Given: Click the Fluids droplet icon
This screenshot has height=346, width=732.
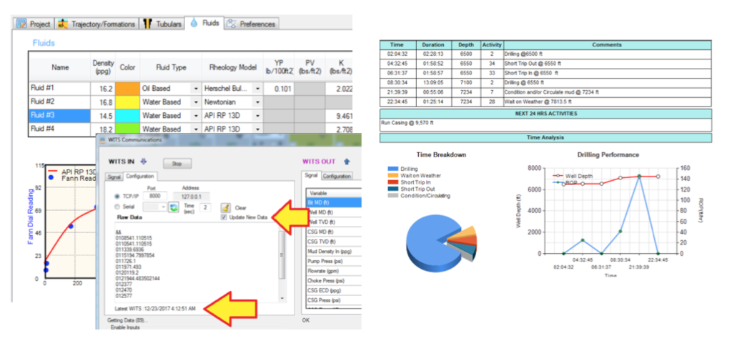Looking at the screenshot, I should click(194, 24).
